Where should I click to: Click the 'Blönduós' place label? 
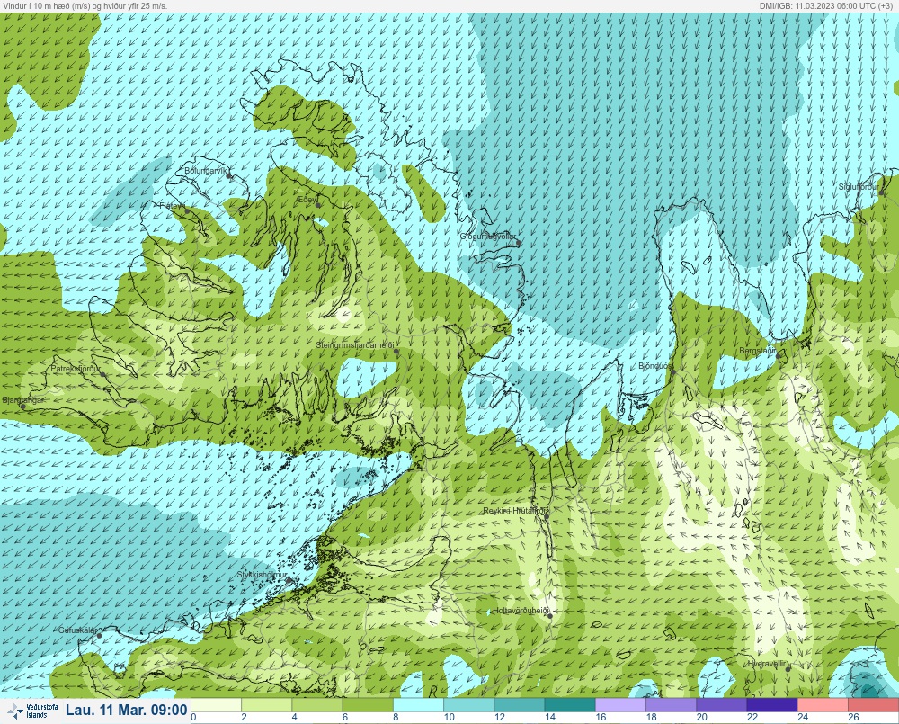[x=655, y=366]
